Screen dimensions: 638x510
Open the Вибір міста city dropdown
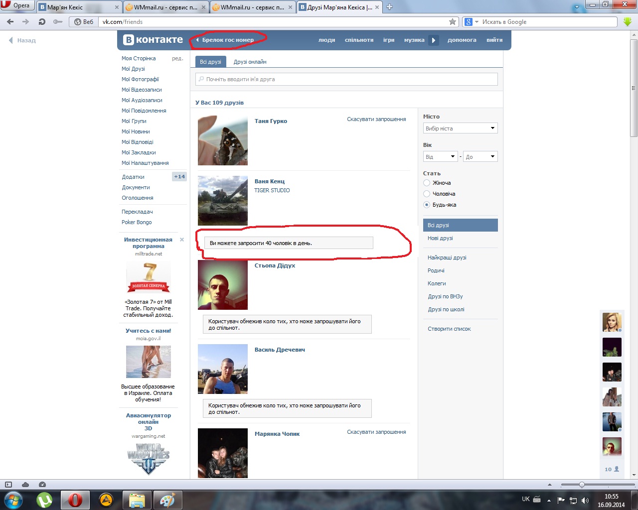pyautogui.click(x=461, y=128)
